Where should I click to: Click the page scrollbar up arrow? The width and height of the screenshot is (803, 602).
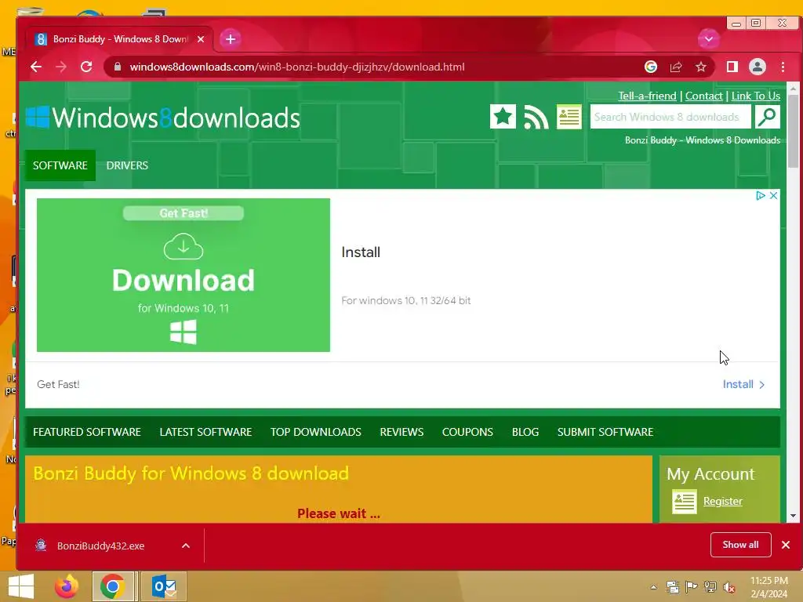coord(793,89)
